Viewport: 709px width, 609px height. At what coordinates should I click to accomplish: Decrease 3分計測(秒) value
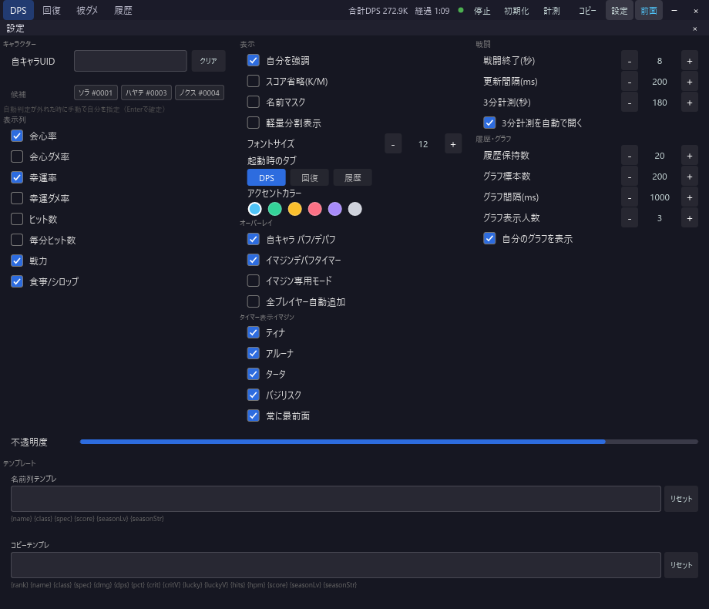coord(630,103)
